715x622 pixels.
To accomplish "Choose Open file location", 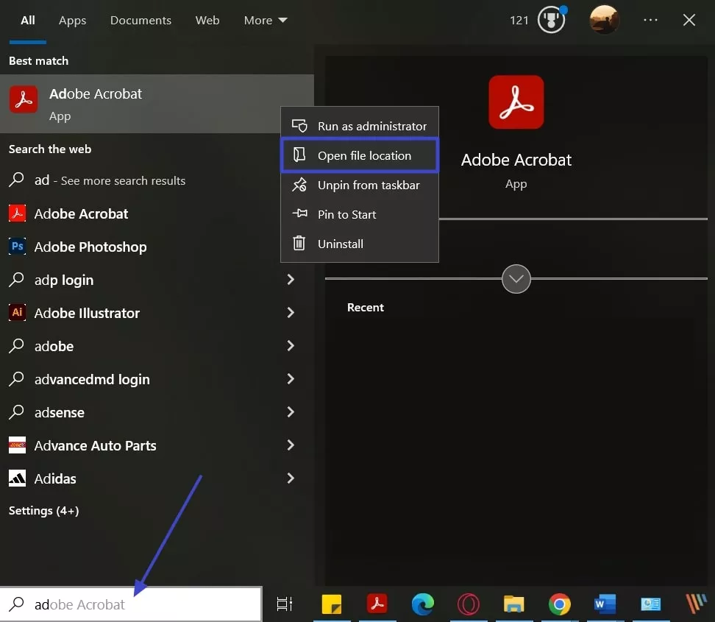I will point(363,155).
